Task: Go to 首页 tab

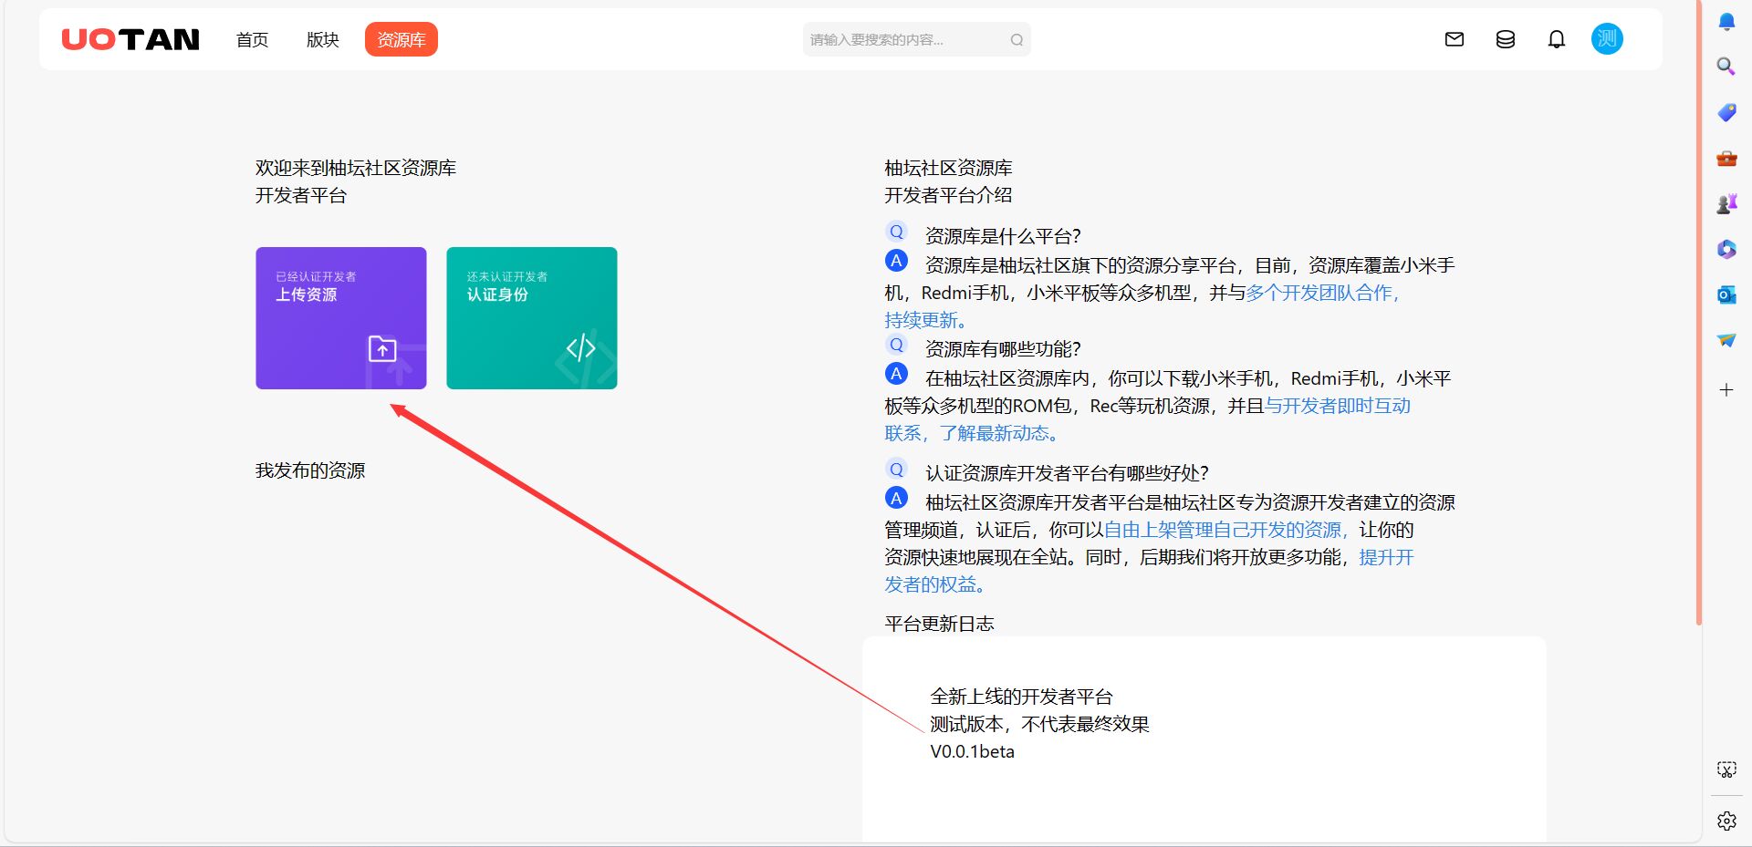Action: [x=252, y=40]
